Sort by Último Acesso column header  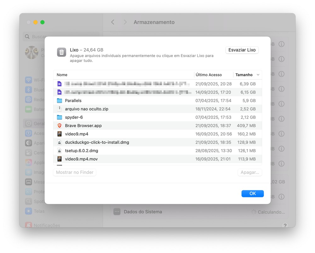tap(209, 75)
